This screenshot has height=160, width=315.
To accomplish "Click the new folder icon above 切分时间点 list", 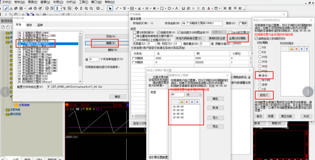I will coord(291,49).
